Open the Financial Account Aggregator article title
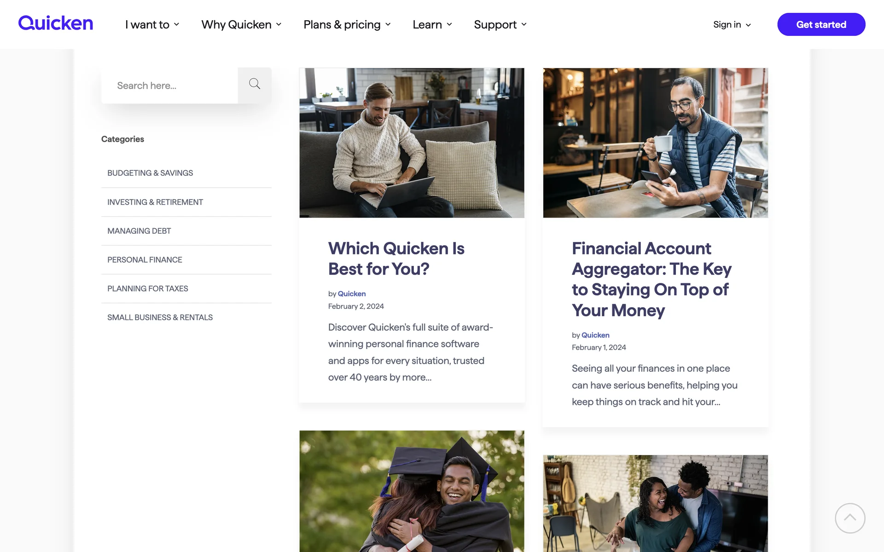Image resolution: width=884 pixels, height=552 pixels. pyautogui.click(x=651, y=279)
